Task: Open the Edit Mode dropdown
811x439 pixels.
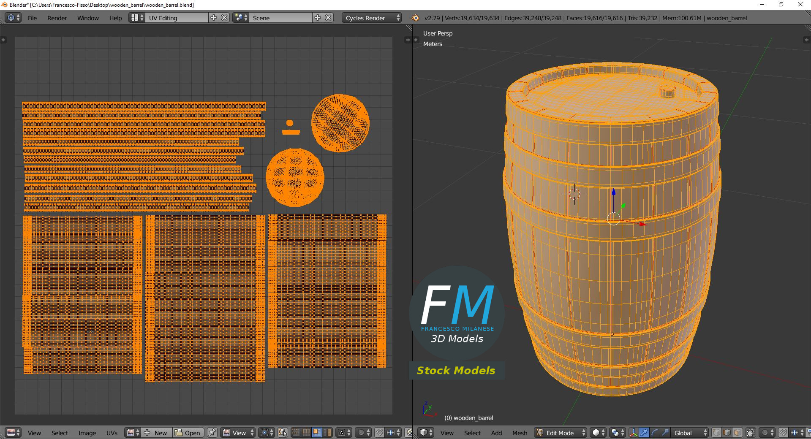Action: coord(561,433)
